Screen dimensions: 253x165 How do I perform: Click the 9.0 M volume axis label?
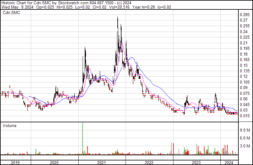pos(245,130)
